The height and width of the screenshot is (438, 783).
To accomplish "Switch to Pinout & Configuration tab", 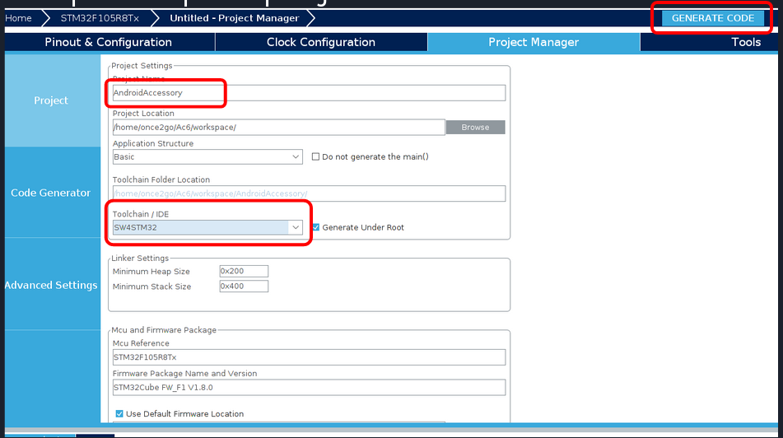I will [109, 42].
